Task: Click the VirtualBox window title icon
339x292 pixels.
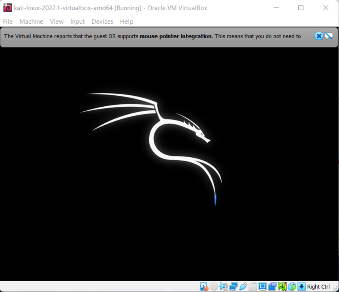Action: (x=8, y=8)
